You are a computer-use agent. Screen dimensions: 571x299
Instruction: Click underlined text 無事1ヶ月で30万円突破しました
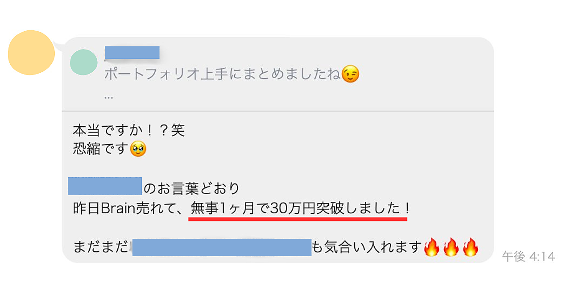pyautogui.click(x=295, y=208)
